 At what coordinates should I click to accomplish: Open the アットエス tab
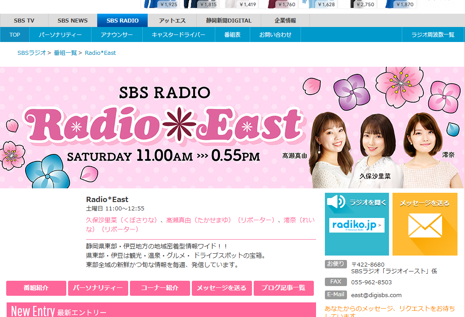[x=172, y=20]
